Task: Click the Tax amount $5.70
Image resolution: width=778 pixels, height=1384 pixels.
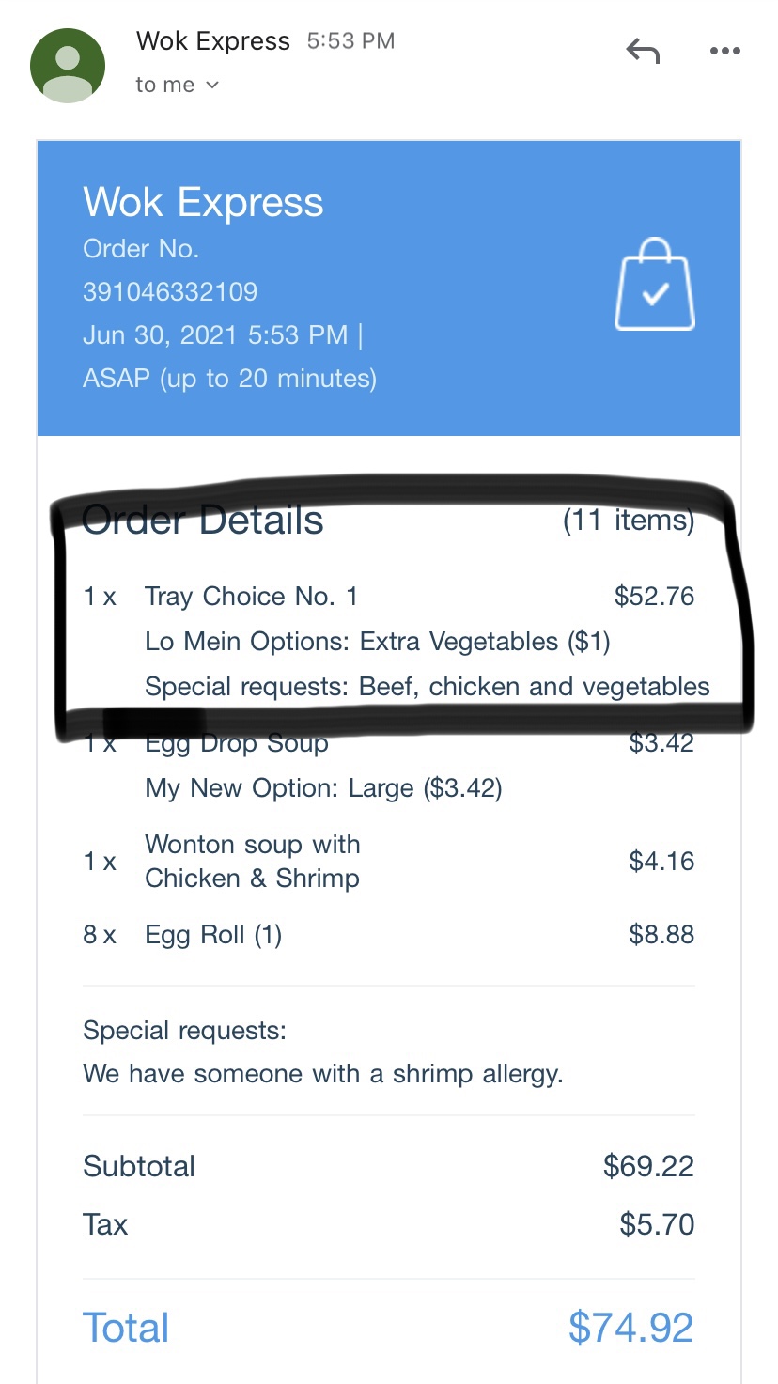Action: pyautogui.click(x=657, y=1224)
